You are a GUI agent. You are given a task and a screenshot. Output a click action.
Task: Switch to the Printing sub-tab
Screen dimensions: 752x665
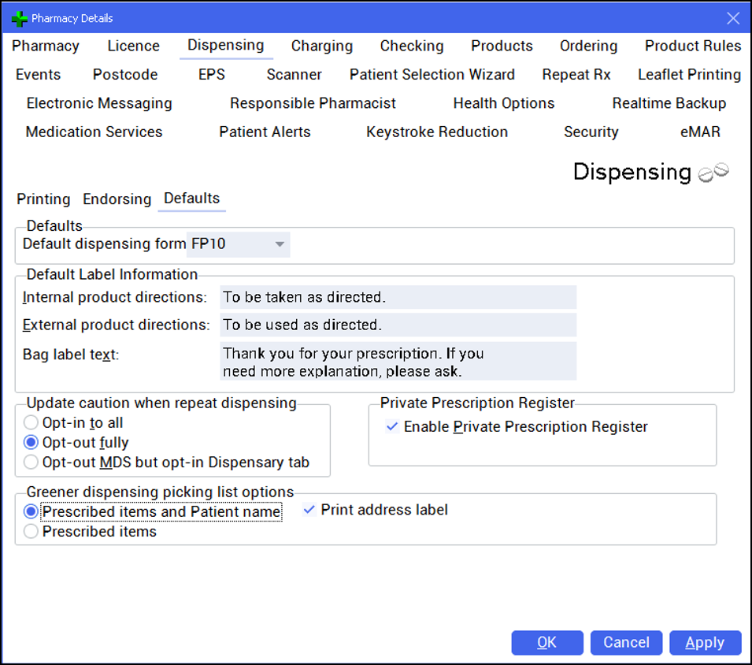point(43,199)
